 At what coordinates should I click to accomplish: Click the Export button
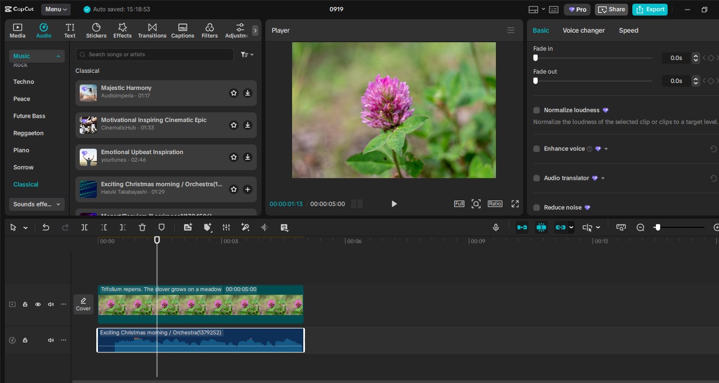(x=650, y=9)
